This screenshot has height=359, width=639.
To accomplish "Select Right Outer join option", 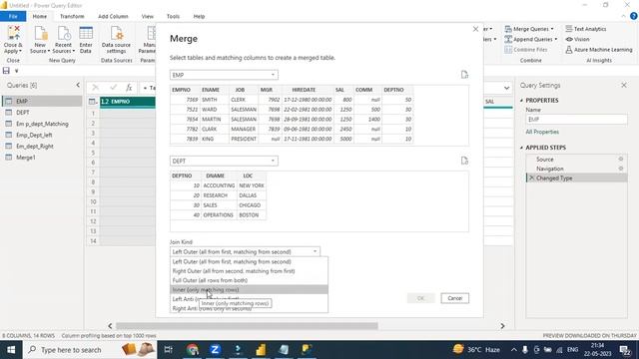I will [x=249, y=271].
